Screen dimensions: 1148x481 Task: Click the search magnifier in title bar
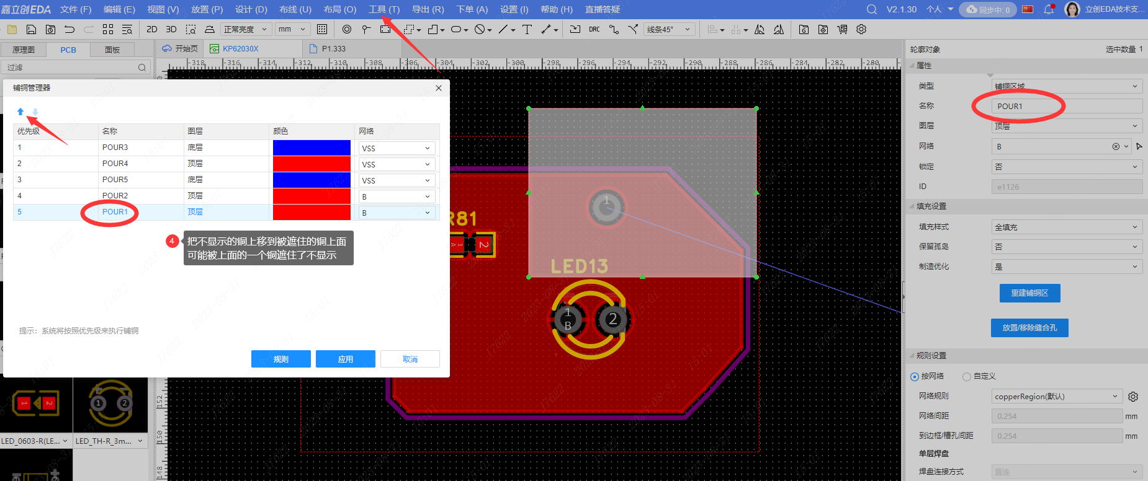(x=872, y=9)
